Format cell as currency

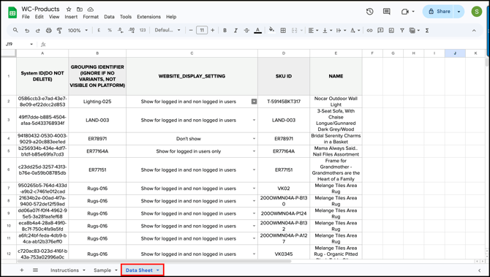coord(99,30)
